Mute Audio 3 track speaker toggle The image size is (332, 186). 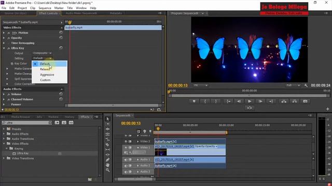(126, 172)
